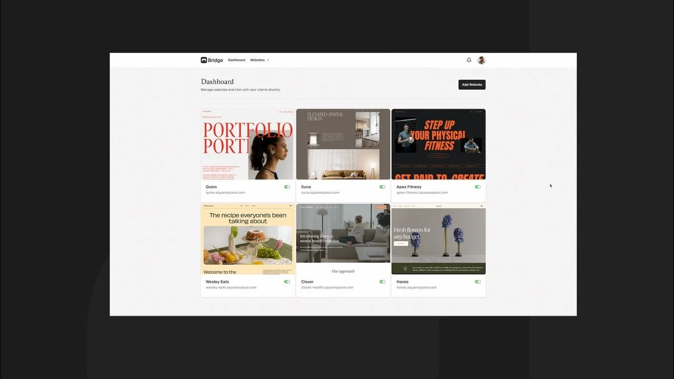
Task: Disable the Quinn website toggle
Action: click(287, 186)
